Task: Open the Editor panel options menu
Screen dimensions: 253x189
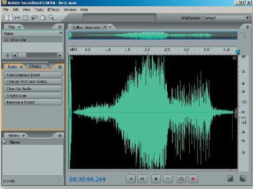Action: 248,27
